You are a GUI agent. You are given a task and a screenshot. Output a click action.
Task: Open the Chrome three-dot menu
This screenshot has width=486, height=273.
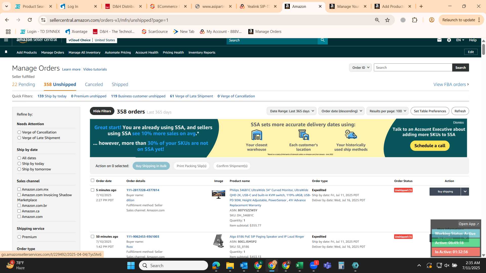pyautogui.click(x=479, y=20)
